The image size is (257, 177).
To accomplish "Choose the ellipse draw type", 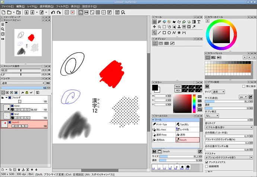I will [x=169, y=33].
